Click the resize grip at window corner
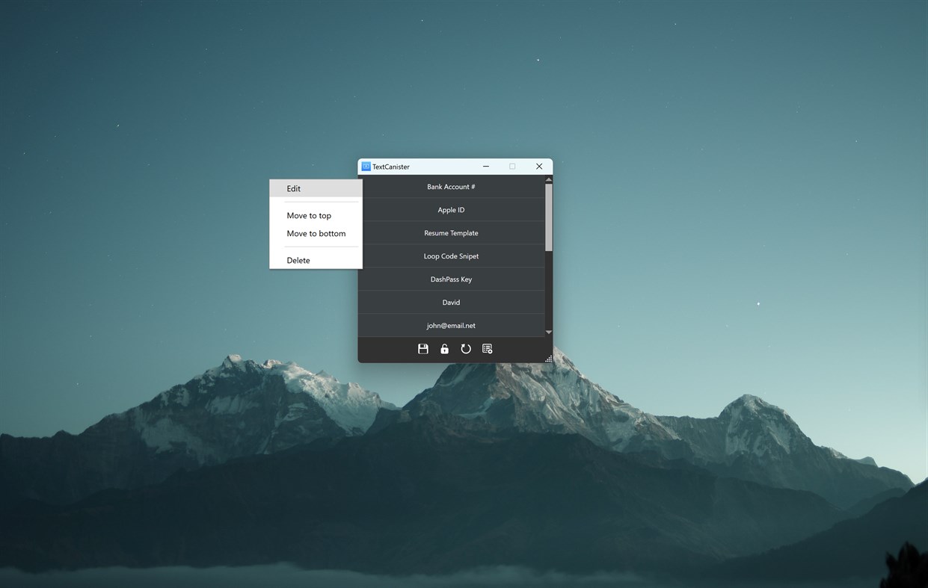928x588 pixels. 548,359
